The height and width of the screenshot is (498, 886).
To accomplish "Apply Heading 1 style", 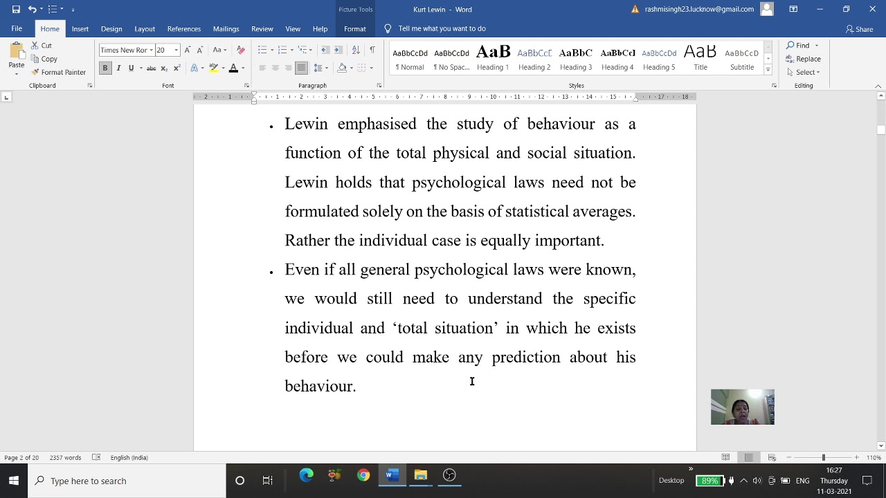I will click(x=493, y=58).
